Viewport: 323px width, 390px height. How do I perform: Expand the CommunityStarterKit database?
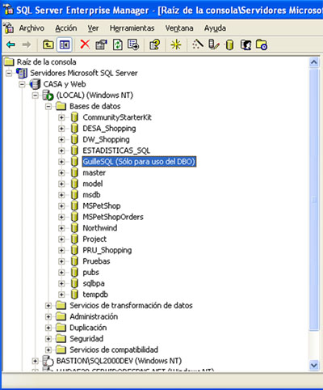tap(61, 117)
